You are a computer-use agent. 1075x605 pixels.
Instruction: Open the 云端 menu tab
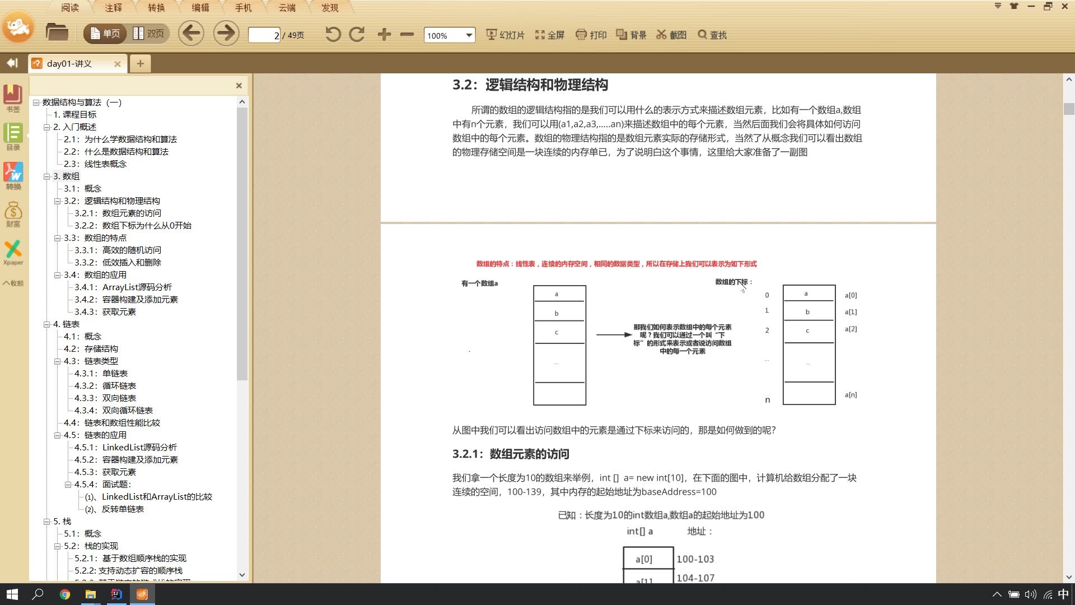pos(286,8)
